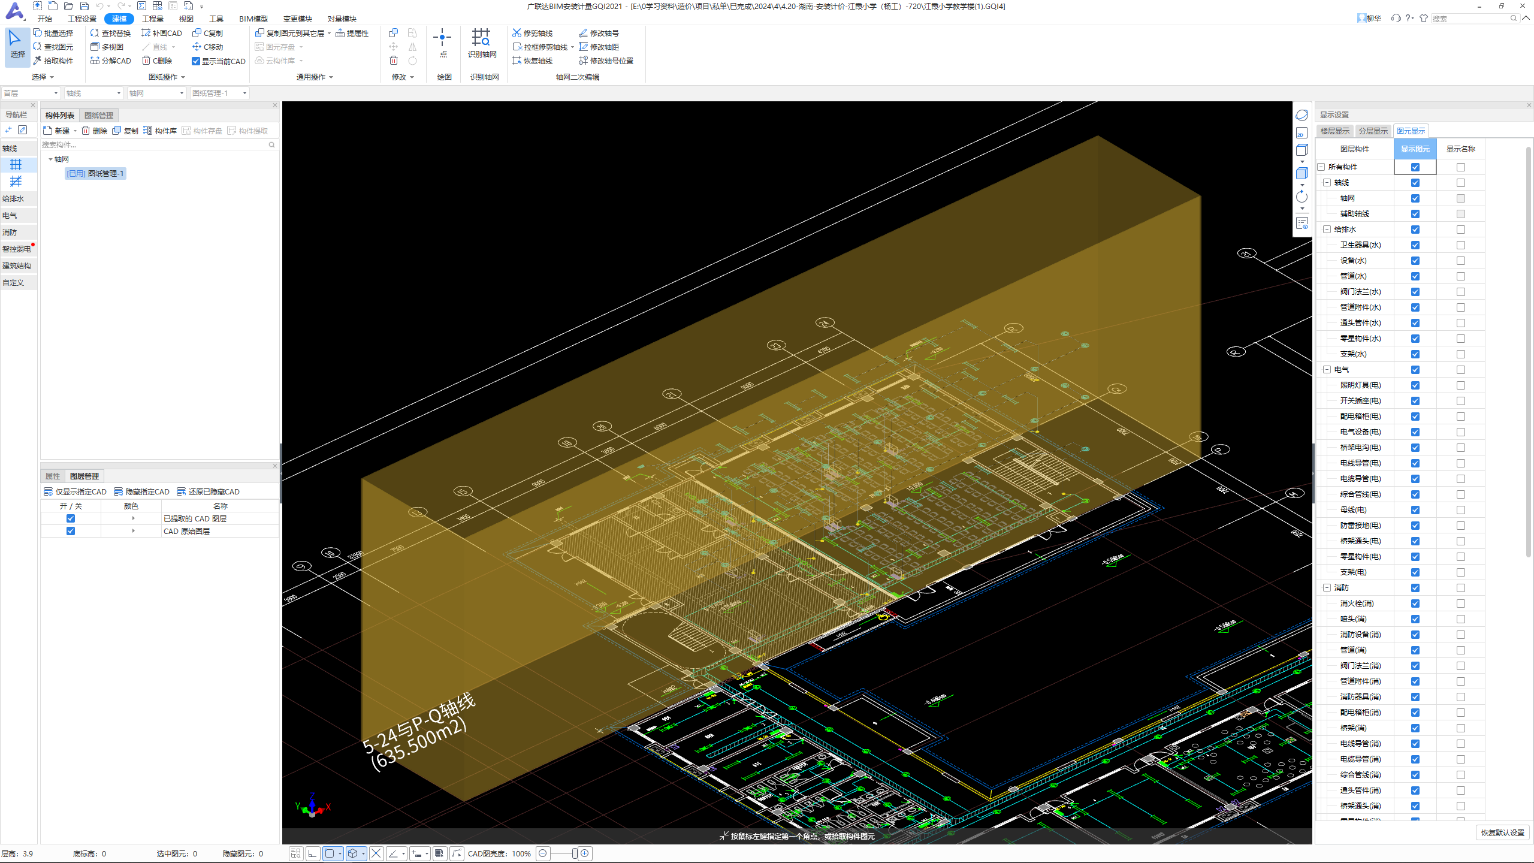Screen dimensions: 1534x863
Task: Activate the 选择 selection tool
Action: click(17, 46)
